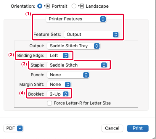Click the Staple dropdown arrows icon
Viewport: 156px width, 139px height.
[x=104, y=65]
